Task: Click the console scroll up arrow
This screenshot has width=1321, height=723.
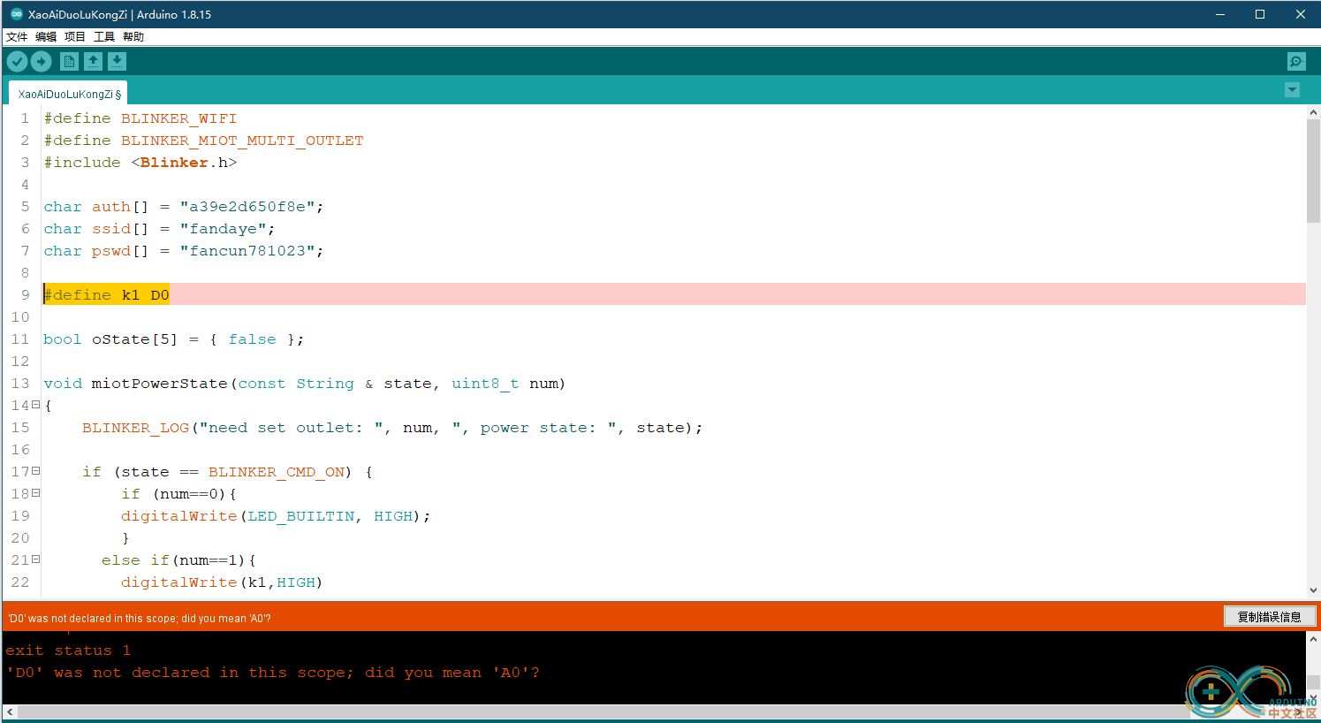Action: coord(1313,639)
